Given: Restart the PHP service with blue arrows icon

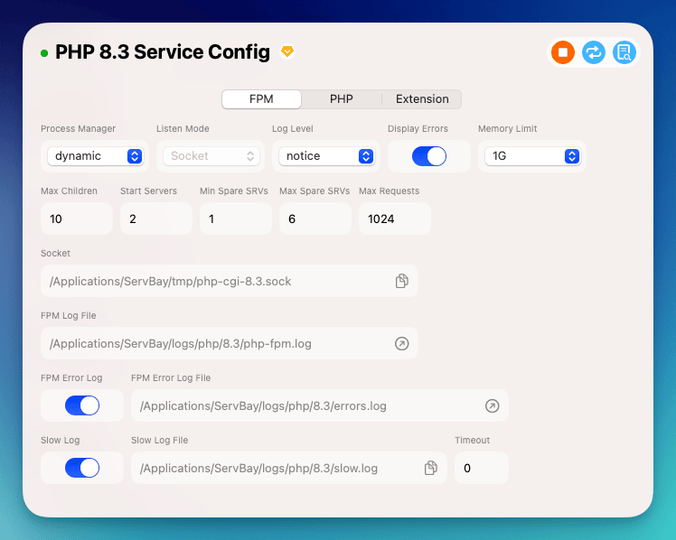Looking at the screenshot, I should click(x=594, y=52).
